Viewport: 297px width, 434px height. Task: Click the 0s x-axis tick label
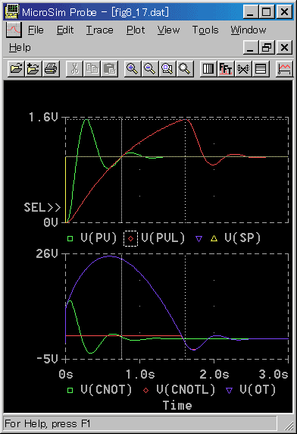pos(66,374)
